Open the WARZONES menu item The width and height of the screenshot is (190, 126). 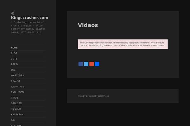(17, 76)
